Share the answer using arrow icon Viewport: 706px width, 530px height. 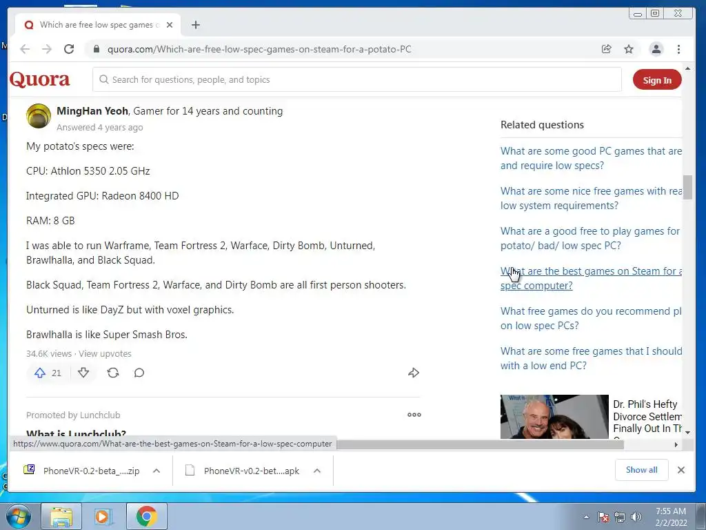(x=414, y=373)
